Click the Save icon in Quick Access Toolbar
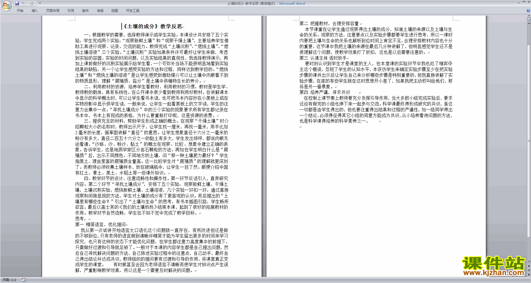 17,3
